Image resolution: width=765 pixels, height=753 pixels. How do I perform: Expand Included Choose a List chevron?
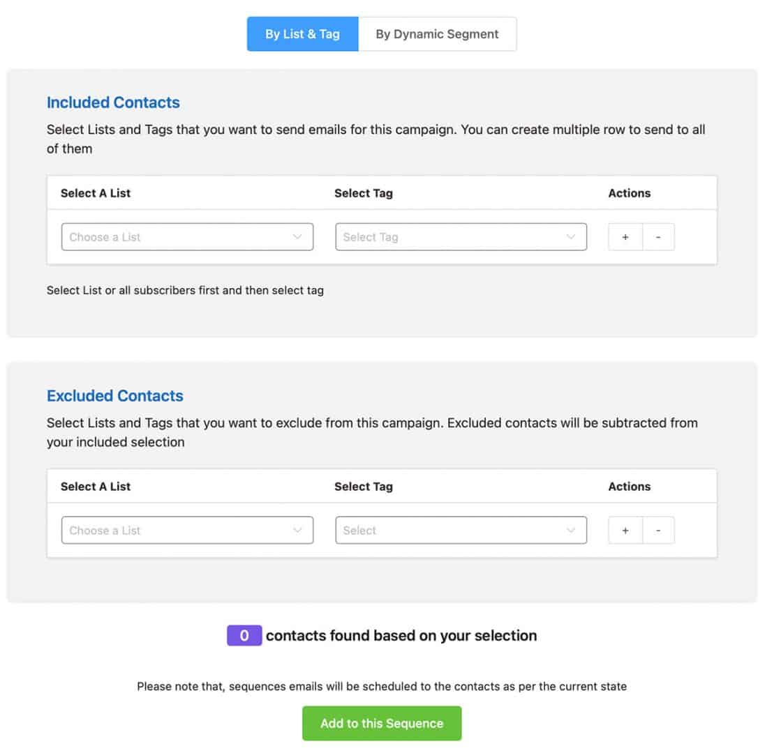tap(297, 237)
